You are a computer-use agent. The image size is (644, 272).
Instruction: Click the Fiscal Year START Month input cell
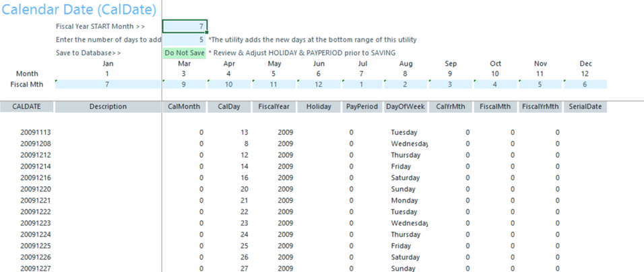tap(185, 26)
